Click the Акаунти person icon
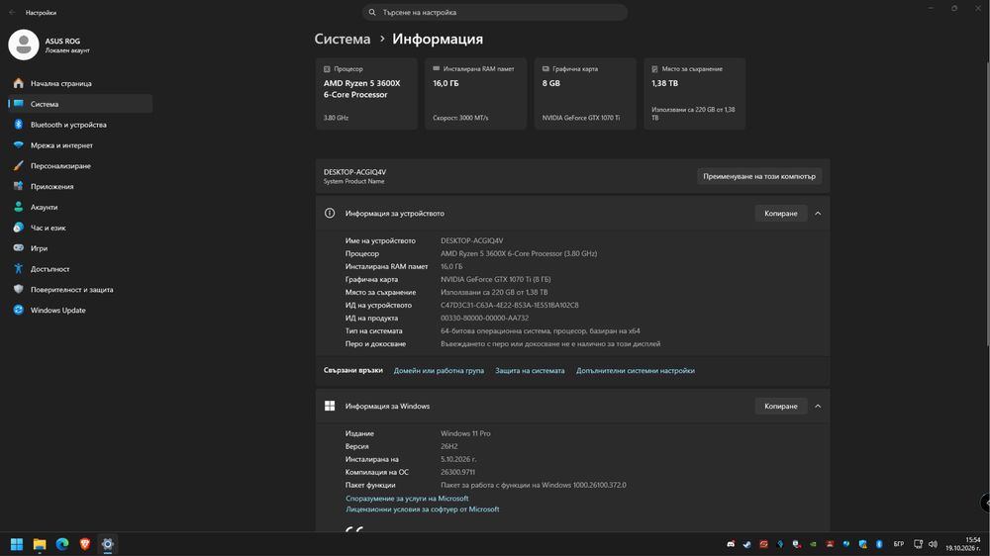 [x=18, y=207]
